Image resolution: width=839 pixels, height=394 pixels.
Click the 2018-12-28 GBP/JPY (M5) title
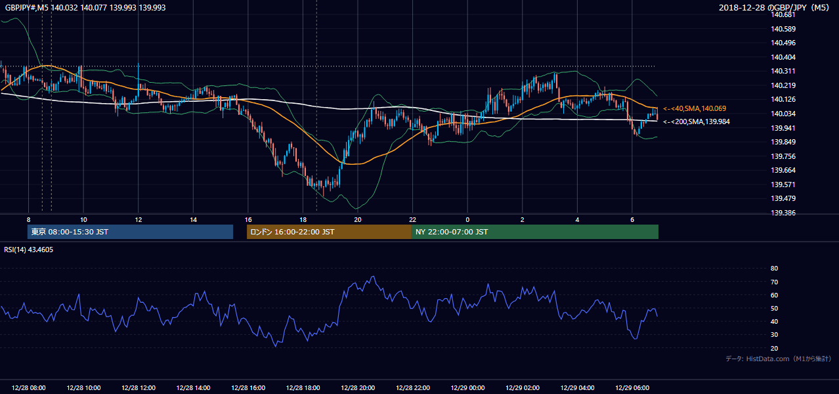775,7
